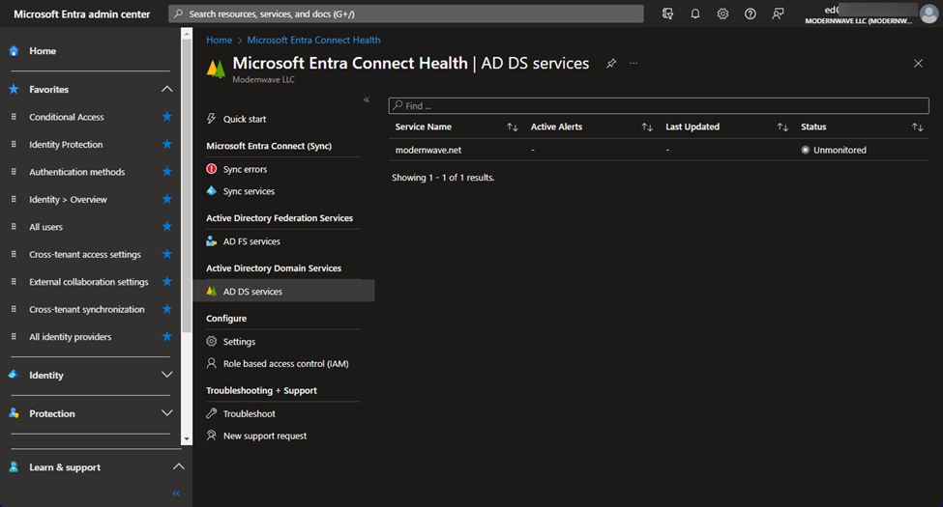Viewport: 943px width, 507px height.
Task: Click the Home house icon
Action: [14, 51]
